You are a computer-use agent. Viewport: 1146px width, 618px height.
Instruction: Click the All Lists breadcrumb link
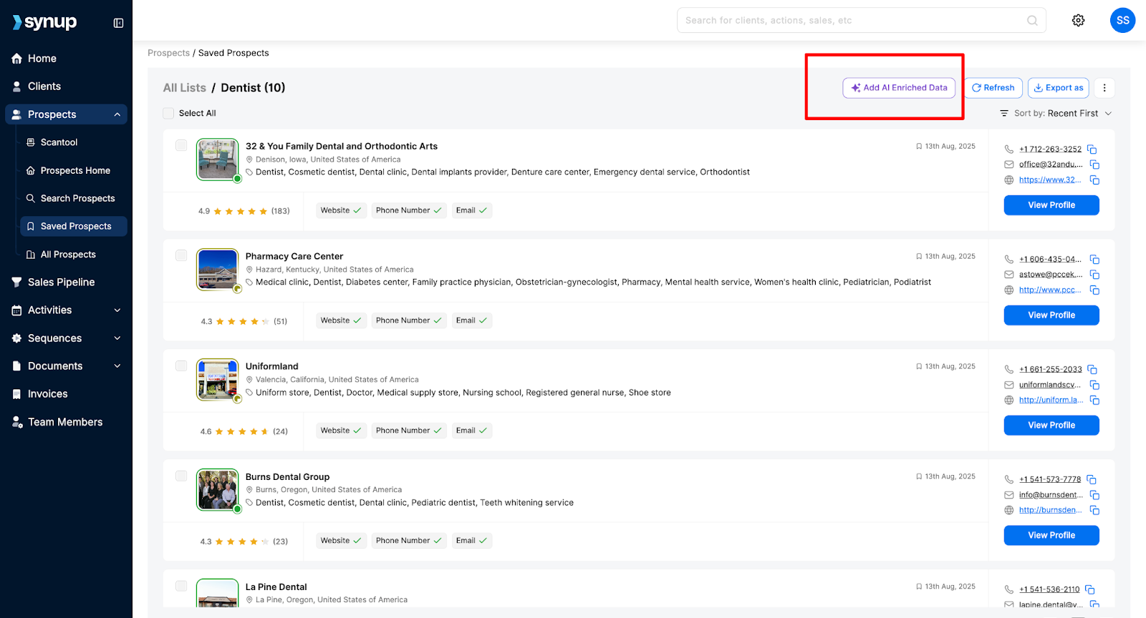[184, 88]
